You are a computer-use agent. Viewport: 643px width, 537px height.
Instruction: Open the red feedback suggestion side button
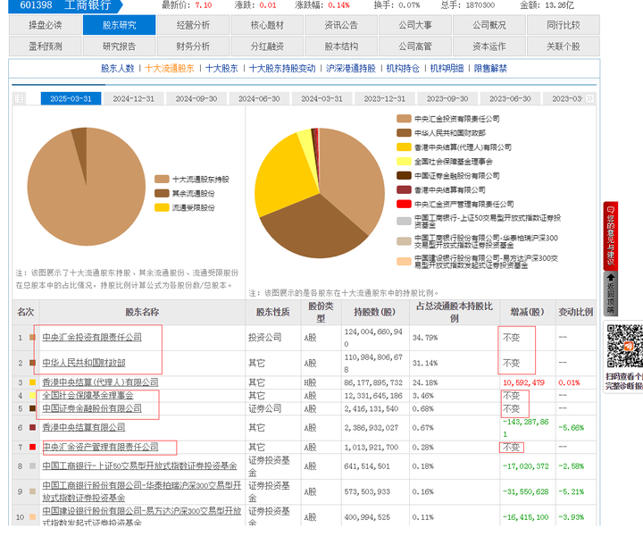(x=611, y=236)
